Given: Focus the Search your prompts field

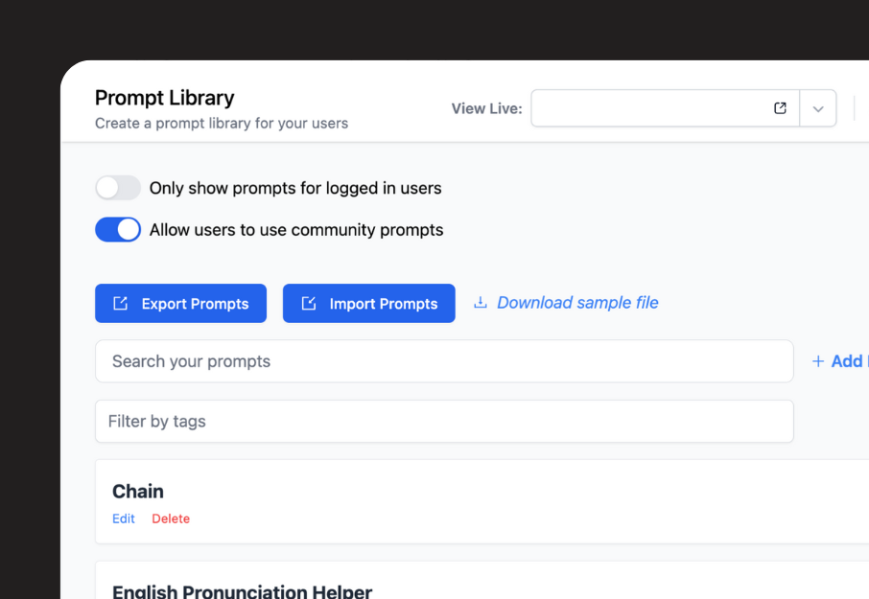Looking at the screenshot, I should [444, 361].
